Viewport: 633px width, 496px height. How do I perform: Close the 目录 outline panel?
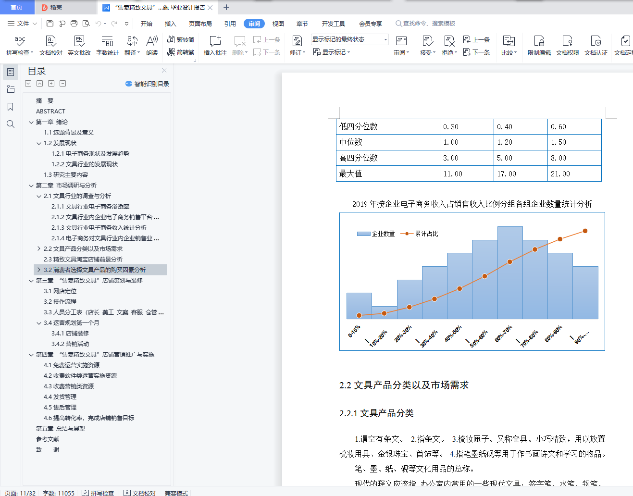click(164, 71)
